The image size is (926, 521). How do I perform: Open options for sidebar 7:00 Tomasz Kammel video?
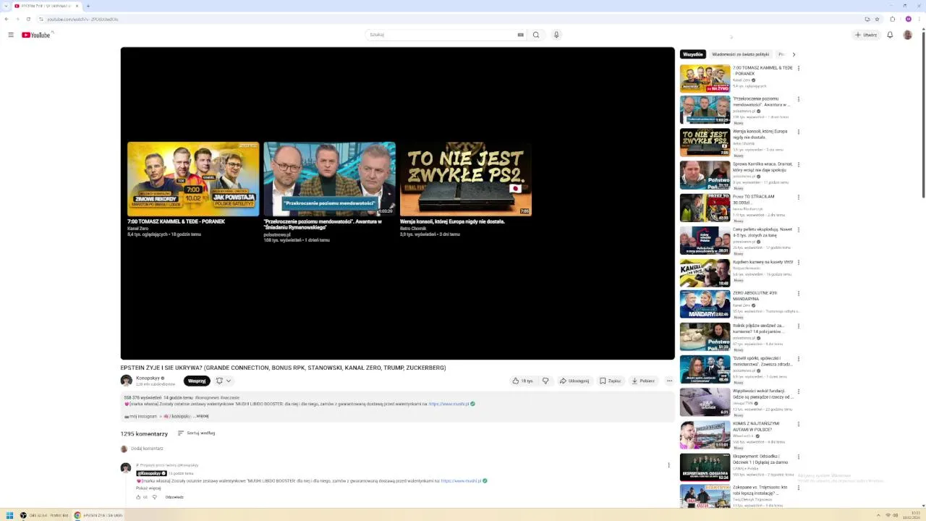799,68
